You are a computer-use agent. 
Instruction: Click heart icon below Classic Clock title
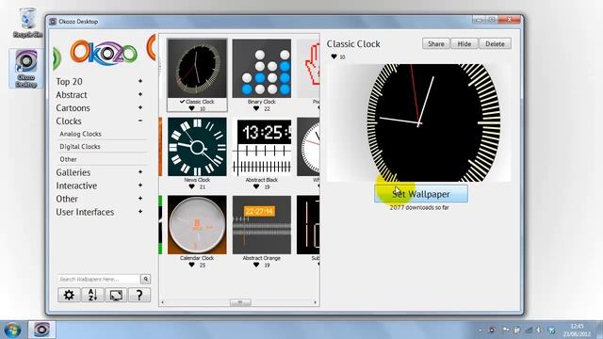334,56
